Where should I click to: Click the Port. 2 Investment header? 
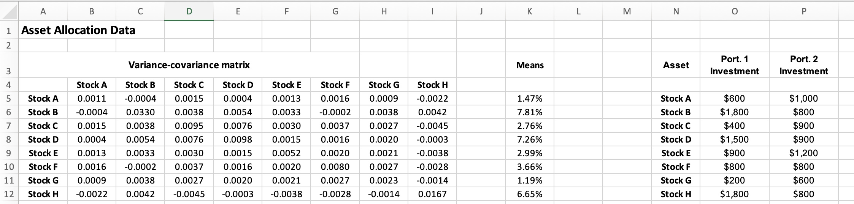point(803,65)
